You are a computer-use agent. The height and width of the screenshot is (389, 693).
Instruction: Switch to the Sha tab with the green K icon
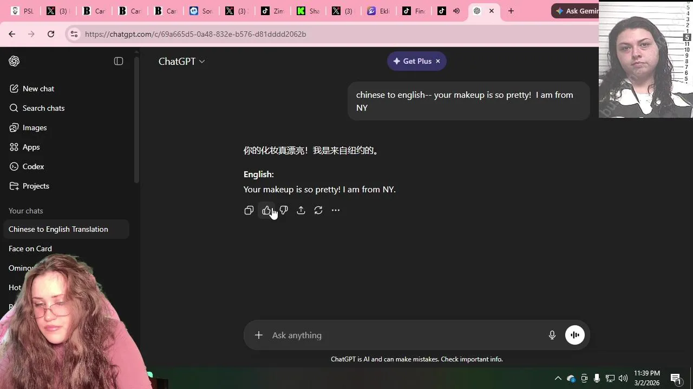[x=308, y=11]
